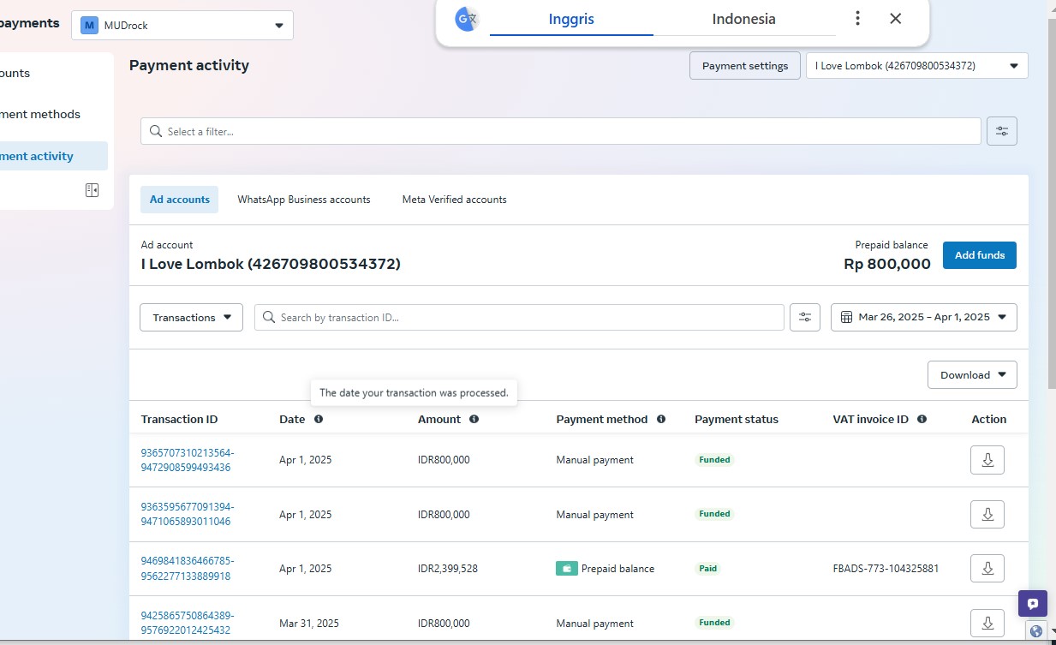Click the info icon beside VAT invoice ID

[x=922, y=420]
